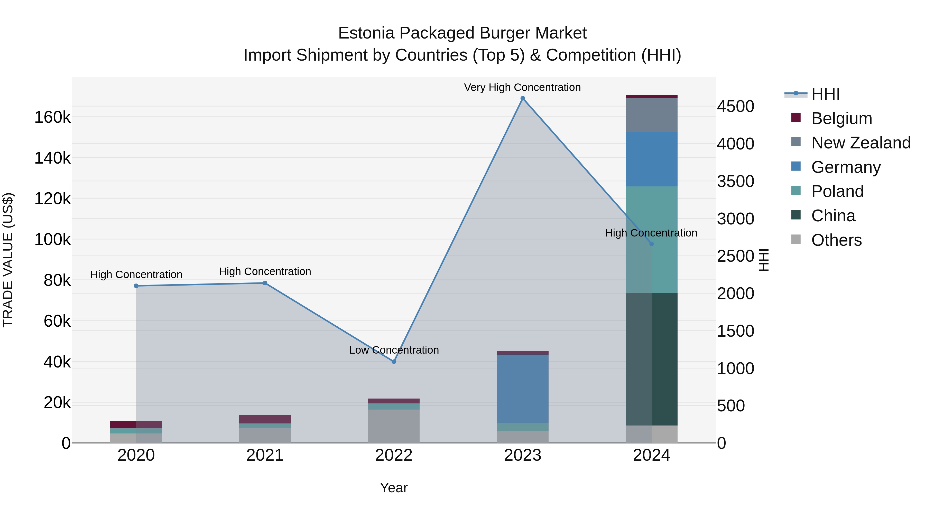Toggle the Germany legend entry

[836, 167]
